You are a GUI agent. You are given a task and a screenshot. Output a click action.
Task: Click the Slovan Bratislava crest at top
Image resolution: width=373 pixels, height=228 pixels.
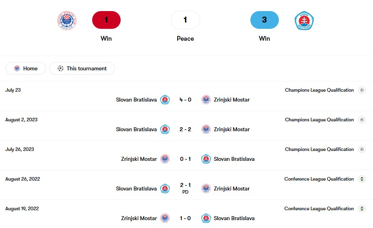[x=304, y=21]
